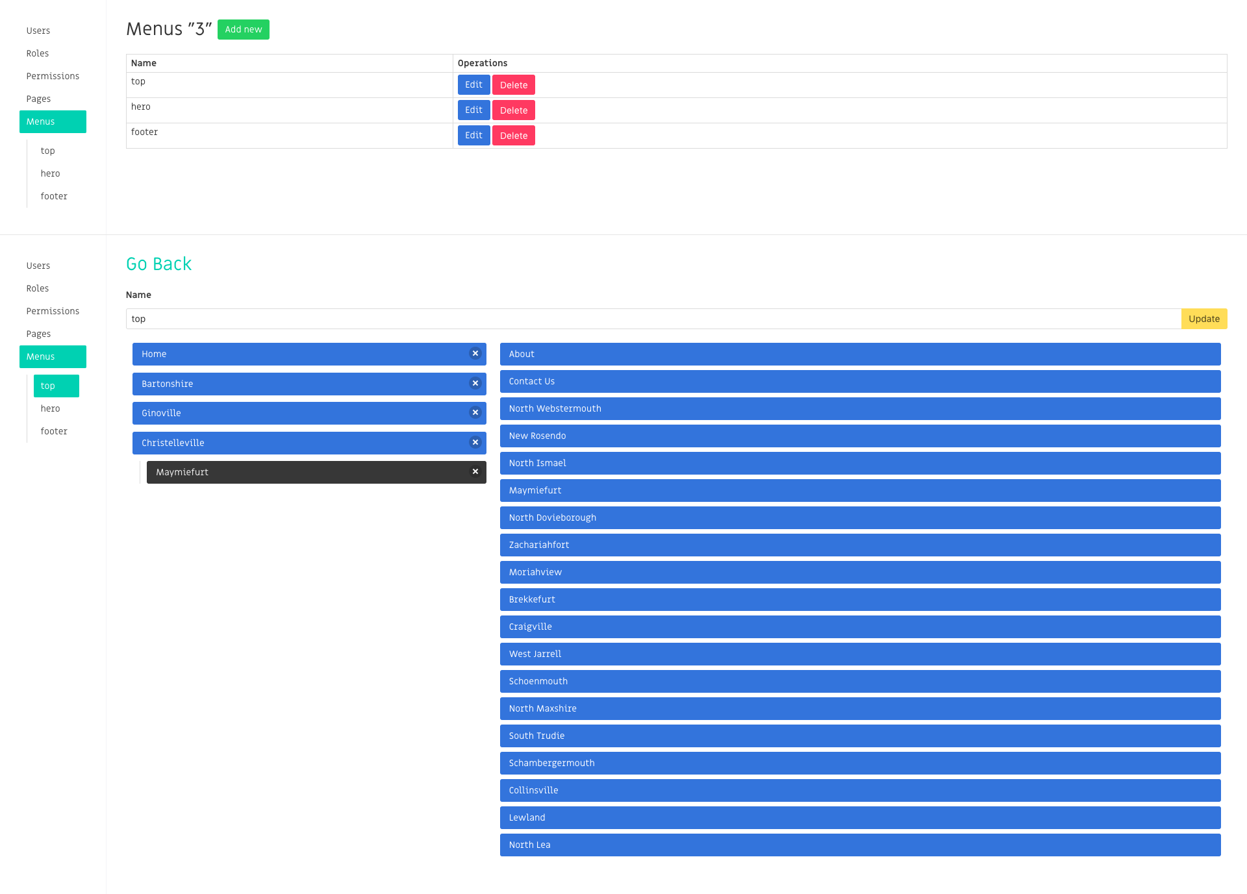1247x894 pixels.
Task: Click the x icon on Christelleville
Action: click(x=475, y=443)
